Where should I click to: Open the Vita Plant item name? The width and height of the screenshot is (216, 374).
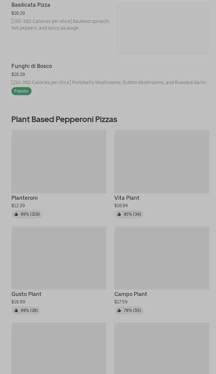(x=127, y=198)
